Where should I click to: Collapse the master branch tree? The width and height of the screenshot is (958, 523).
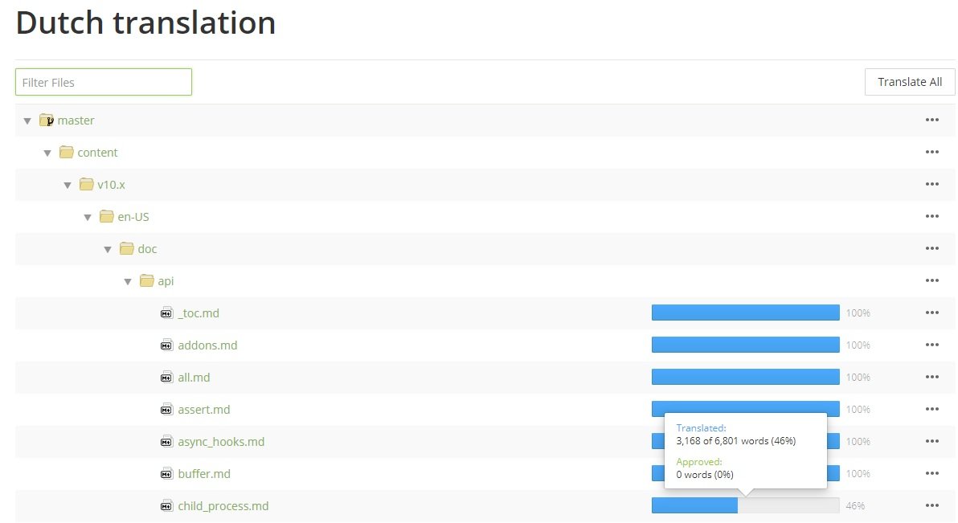click(x=27, y=121)
